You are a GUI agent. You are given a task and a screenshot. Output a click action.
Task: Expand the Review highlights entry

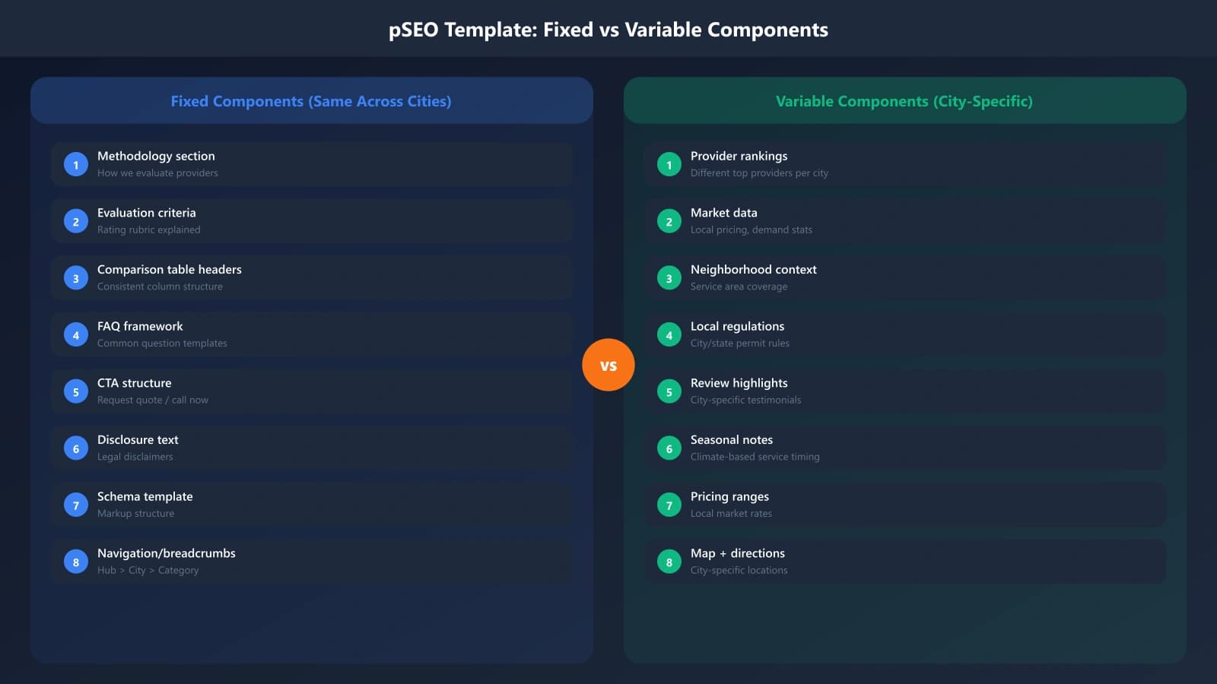(x=904, y=391)
